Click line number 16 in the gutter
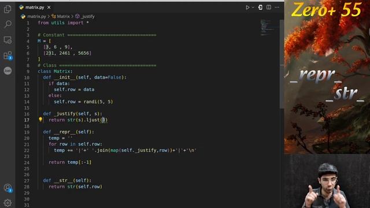 (x=27, y=114)
